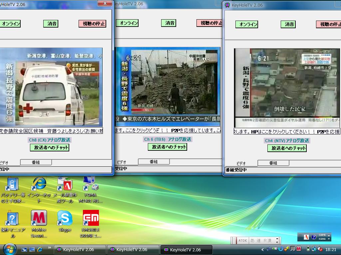
Task: Switch to 番組 tab in the Ch8 (CX) window
Action: point(36,162)
